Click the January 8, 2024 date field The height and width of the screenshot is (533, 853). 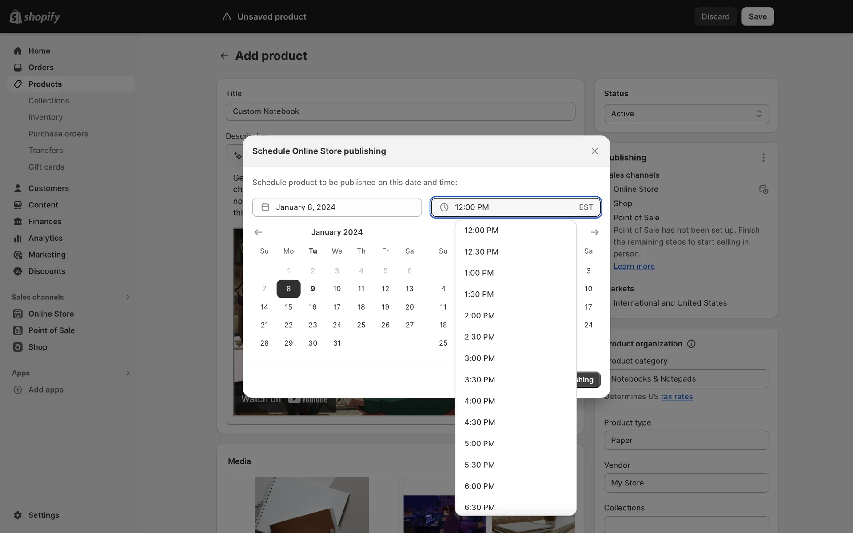click(x=337, y=207)
